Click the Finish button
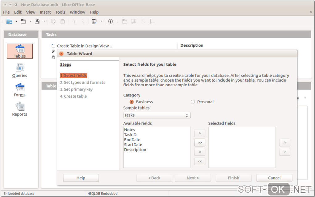 (x=234, y=178)
